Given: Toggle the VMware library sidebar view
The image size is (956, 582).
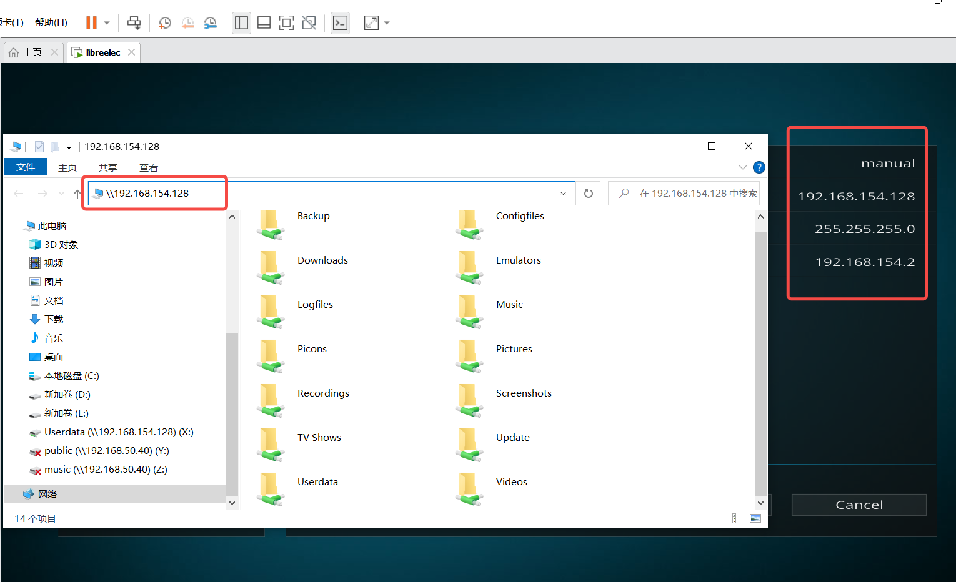Looking at the screenshot, I should coord(241,23).
